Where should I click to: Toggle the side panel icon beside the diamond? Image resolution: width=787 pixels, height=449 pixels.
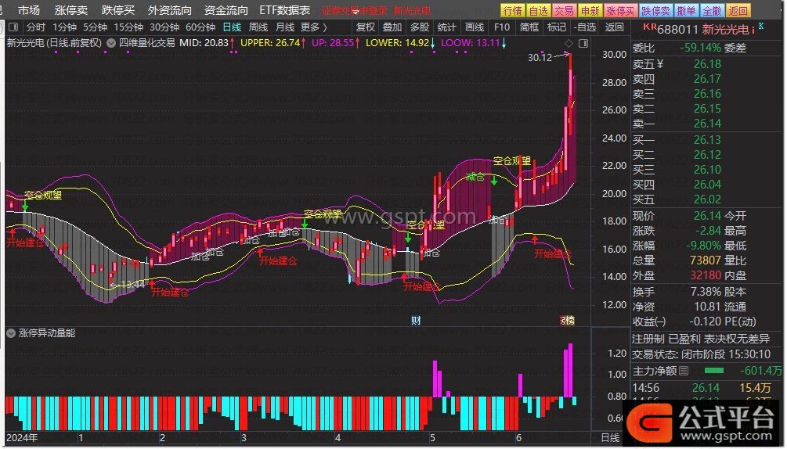tap(583, 44)
